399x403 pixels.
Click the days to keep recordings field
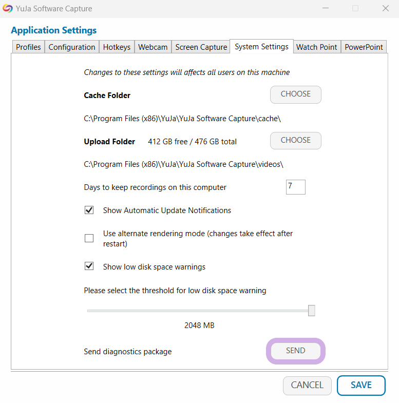[x=295, y=187]
